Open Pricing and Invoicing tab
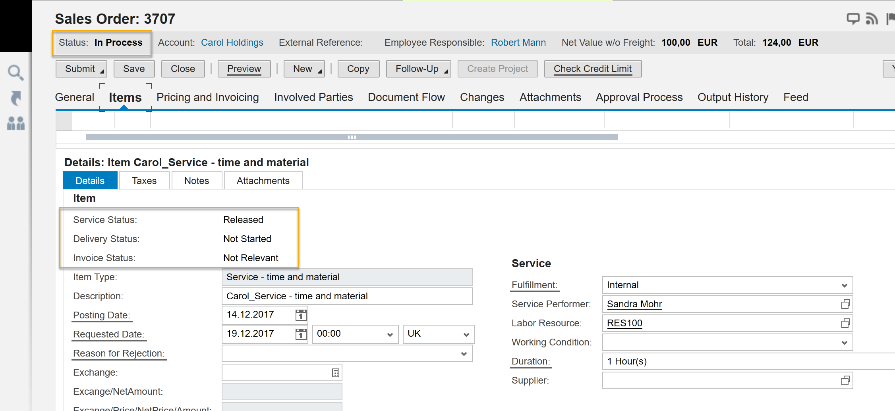The height and width of the screenshot is (411, 895). point(208,97)
